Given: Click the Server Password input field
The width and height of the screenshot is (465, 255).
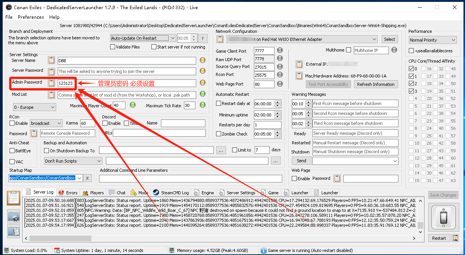Looking at the screenshot, I should (127, 71).
